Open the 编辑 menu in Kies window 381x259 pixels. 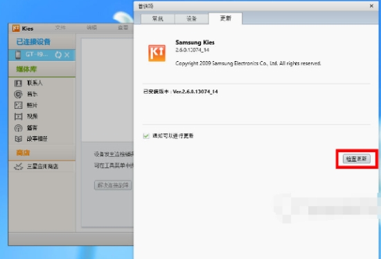91,28
